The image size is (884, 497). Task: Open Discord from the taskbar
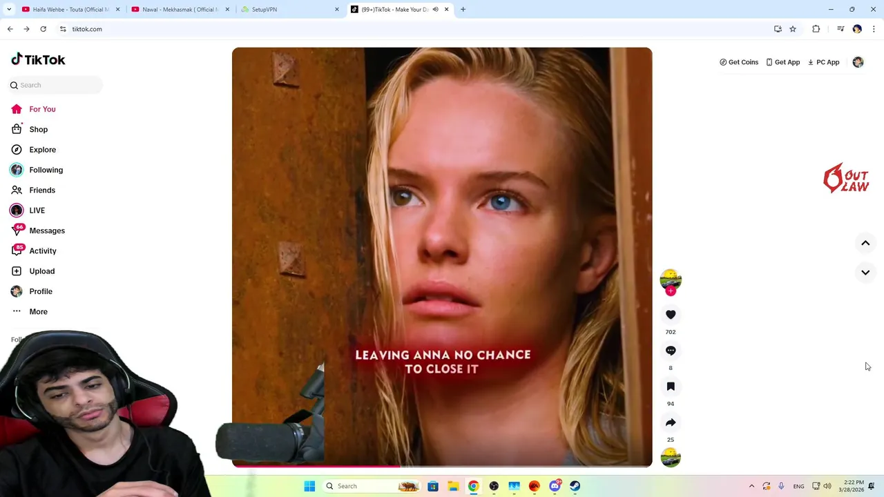click(x=555, y=486)
